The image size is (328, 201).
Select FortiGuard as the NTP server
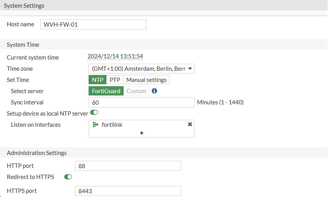pyautogui.click(x=106, y=91)
